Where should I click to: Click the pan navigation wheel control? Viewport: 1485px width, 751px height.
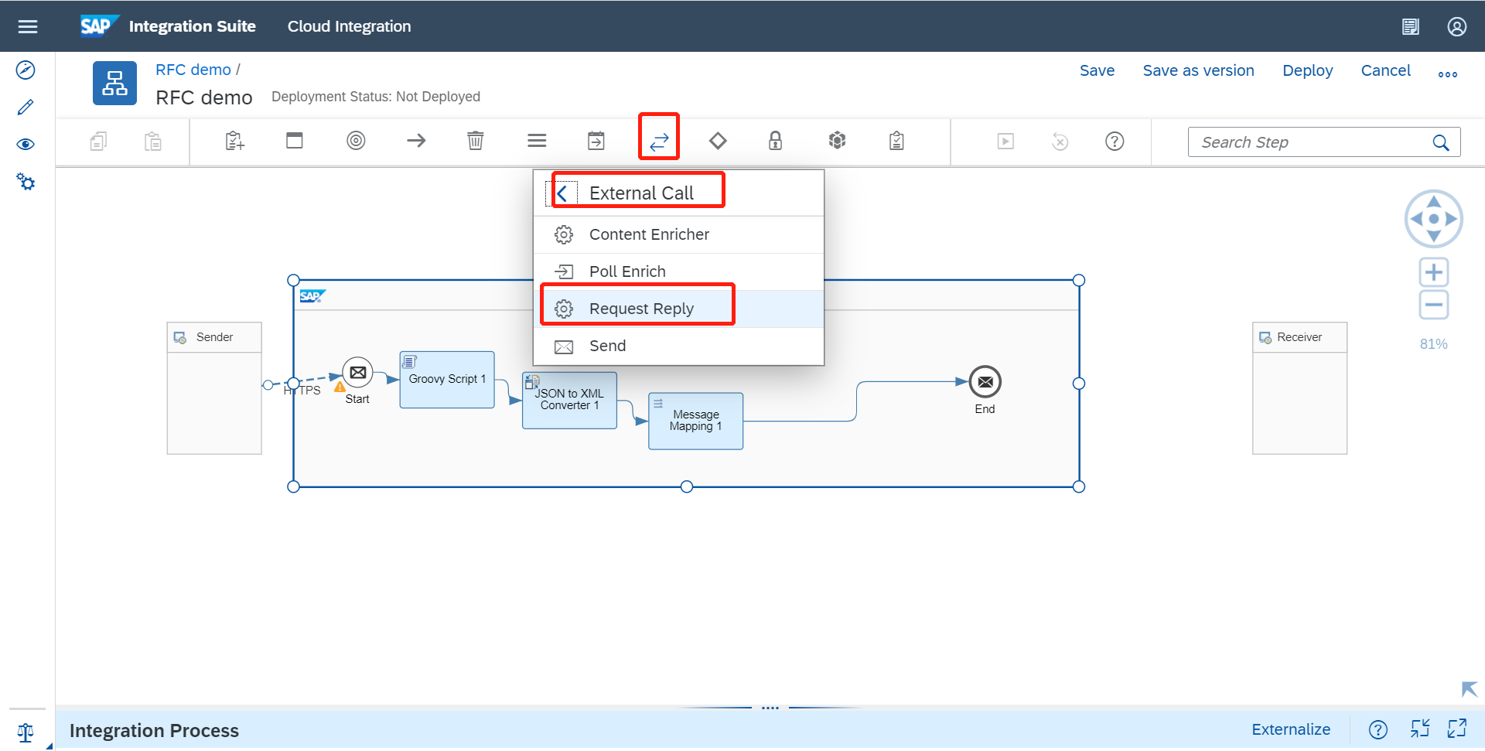click(x=1433, y=219)
